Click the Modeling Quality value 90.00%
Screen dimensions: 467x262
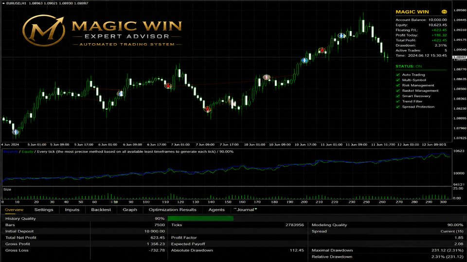(x=455, y=225)
